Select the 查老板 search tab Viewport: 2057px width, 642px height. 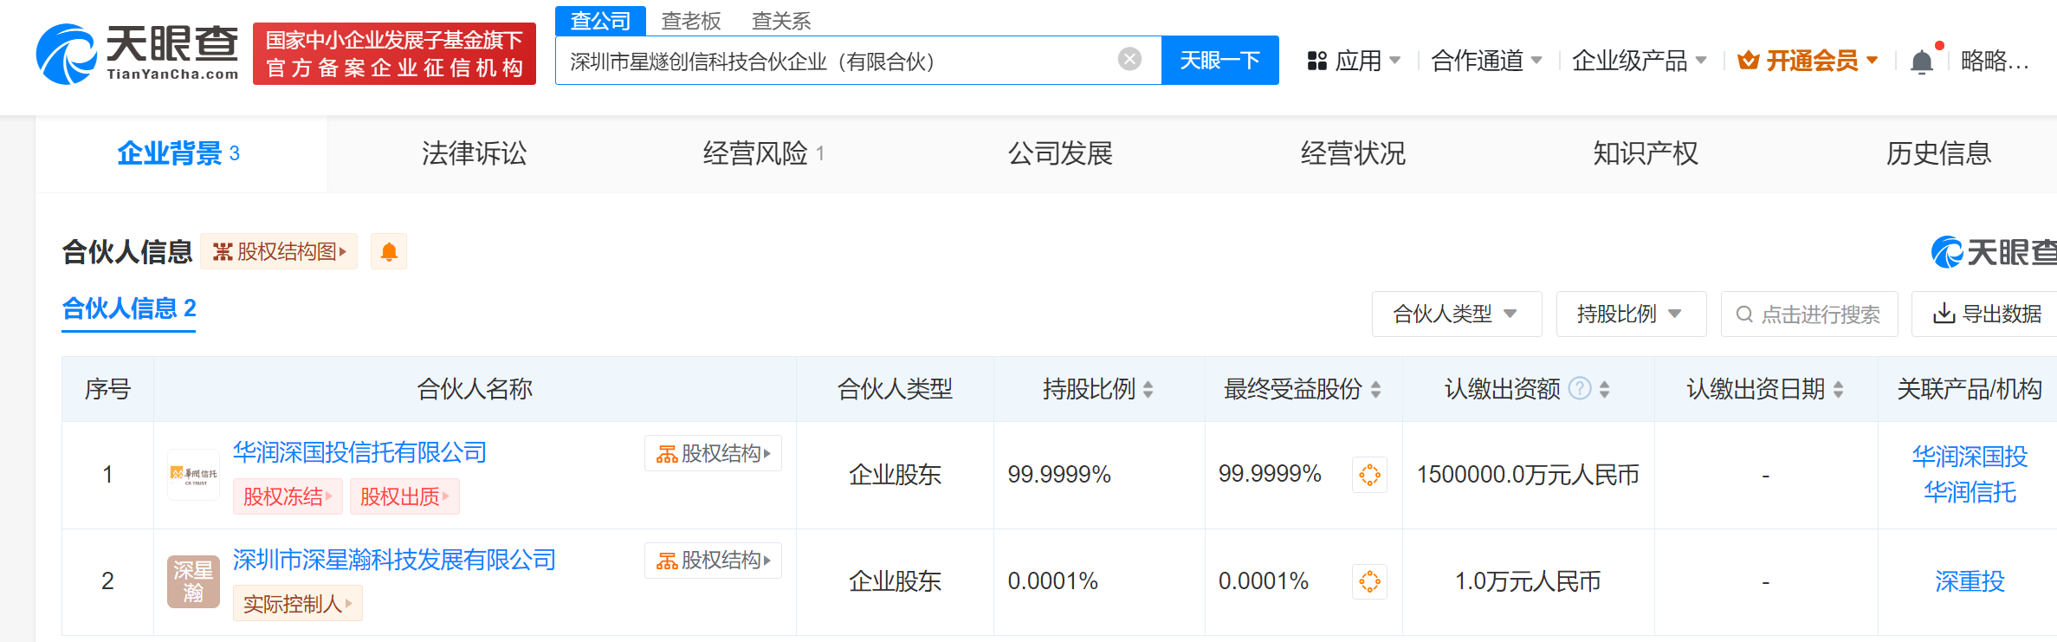click(690, 21)
